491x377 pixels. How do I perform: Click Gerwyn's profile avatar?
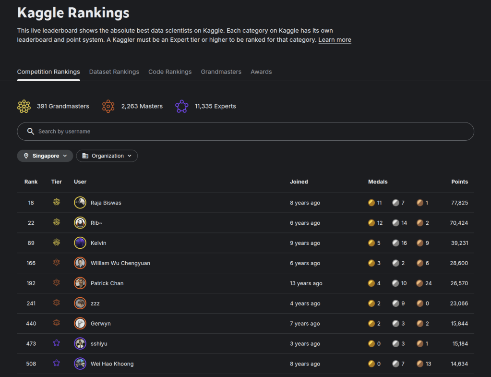tap(80, 324)
